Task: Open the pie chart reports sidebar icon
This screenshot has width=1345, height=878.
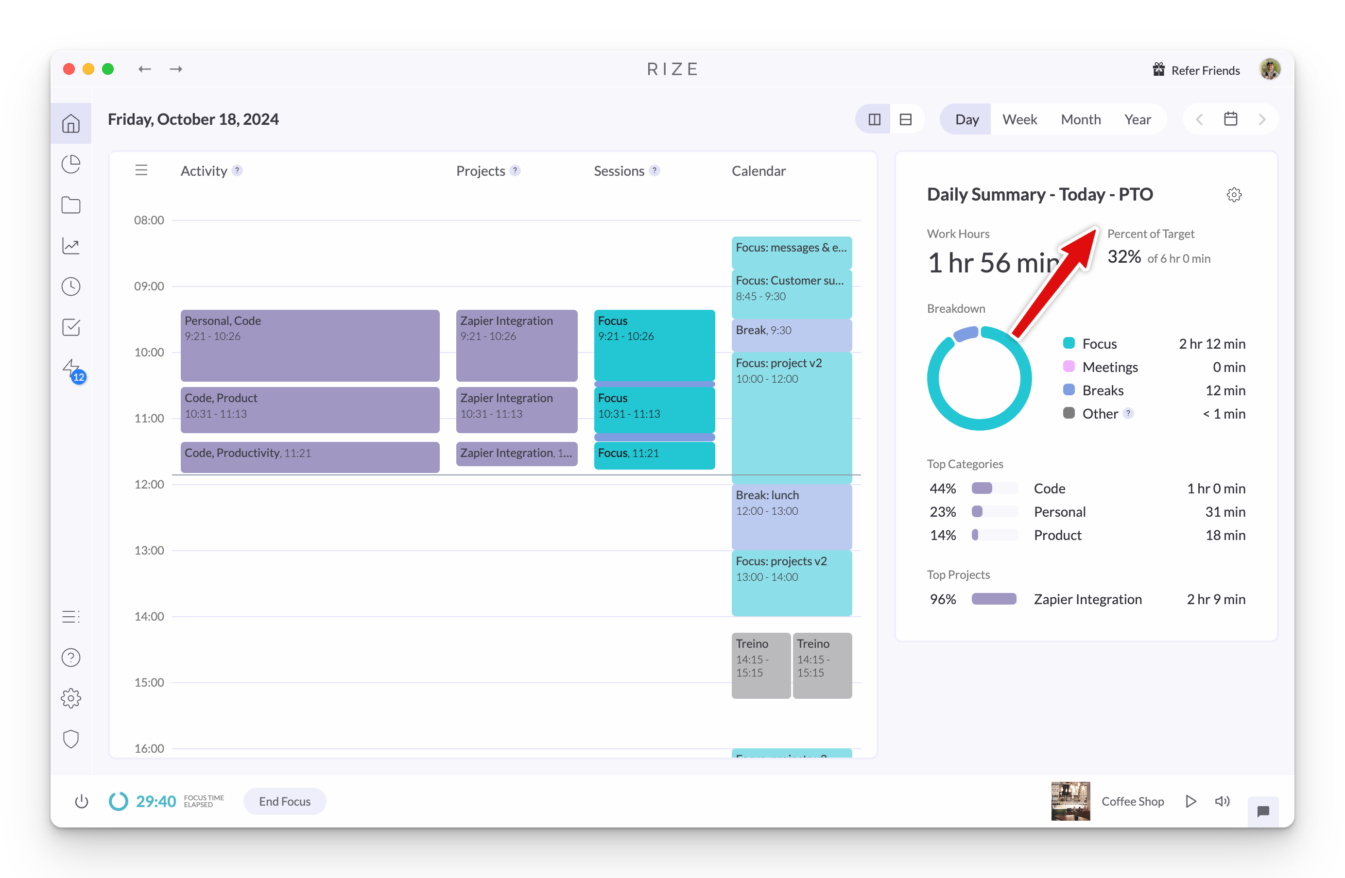Action: (70, 164)
